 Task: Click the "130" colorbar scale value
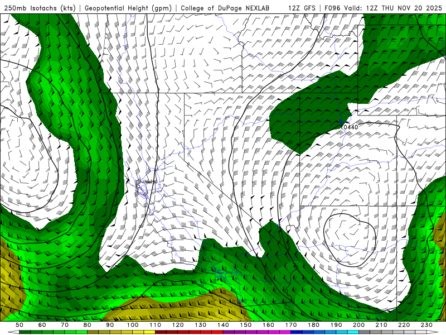click(x=201, y=325)
